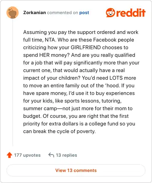Collapse thread via the vertical thread line
152x183 pixels.
13,82
